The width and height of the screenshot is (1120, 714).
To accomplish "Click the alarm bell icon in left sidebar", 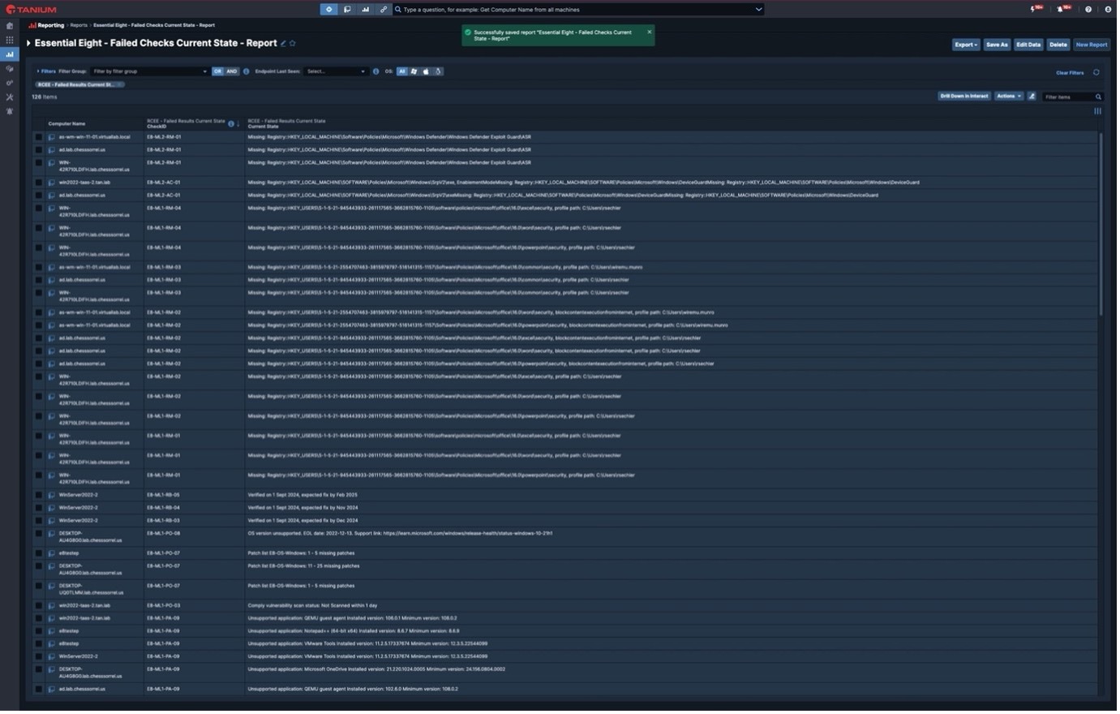I will pos(10,111).
